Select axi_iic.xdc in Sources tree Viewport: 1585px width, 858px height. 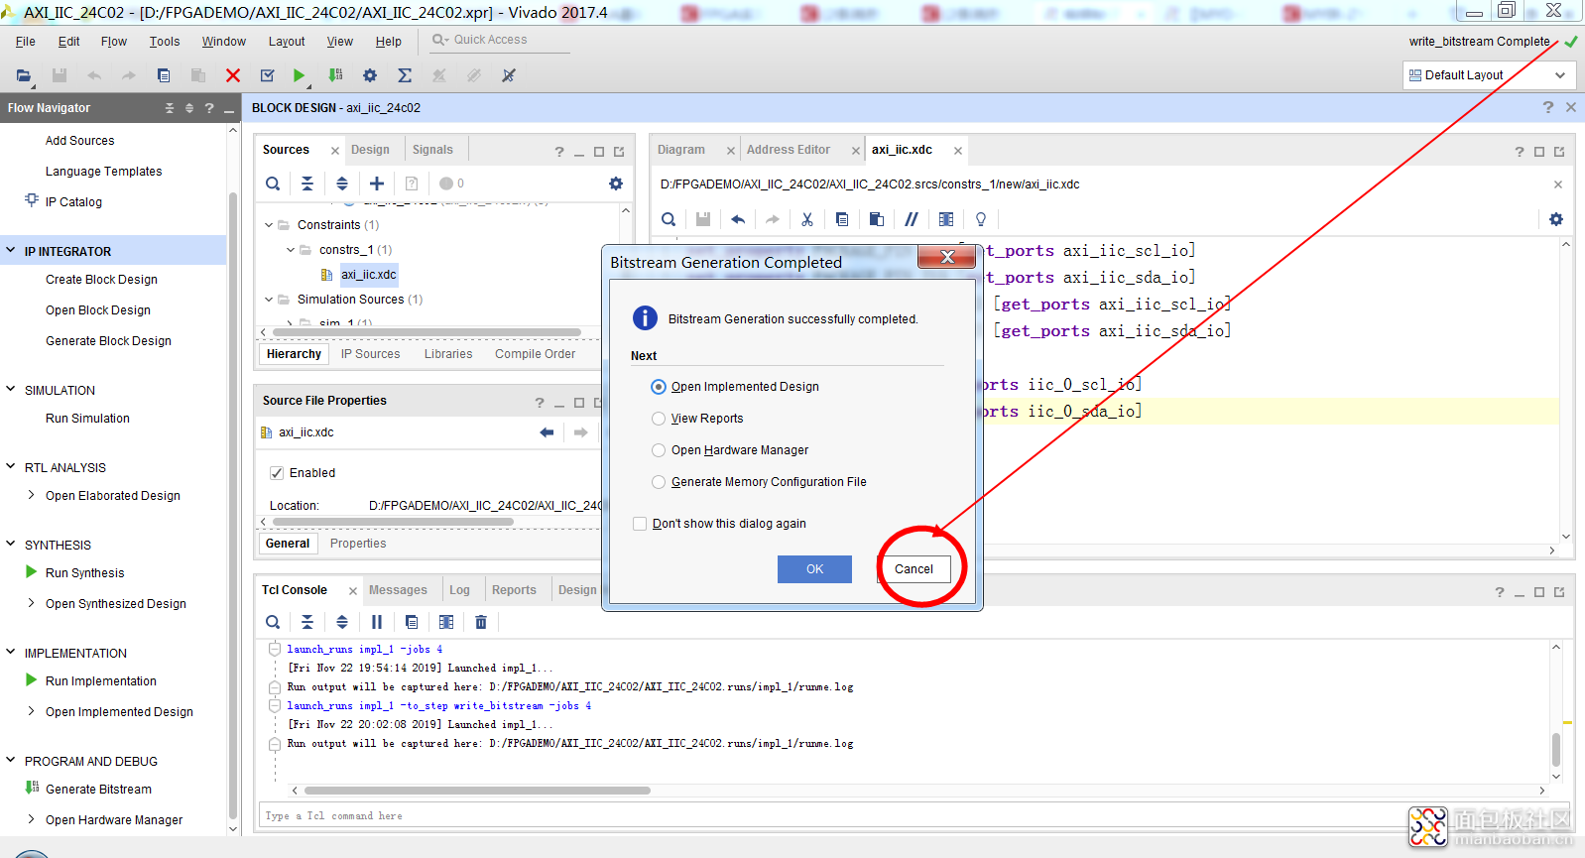pyautogui.click(x=368, y=275)
